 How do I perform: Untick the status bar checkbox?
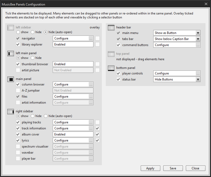point(118,79)
